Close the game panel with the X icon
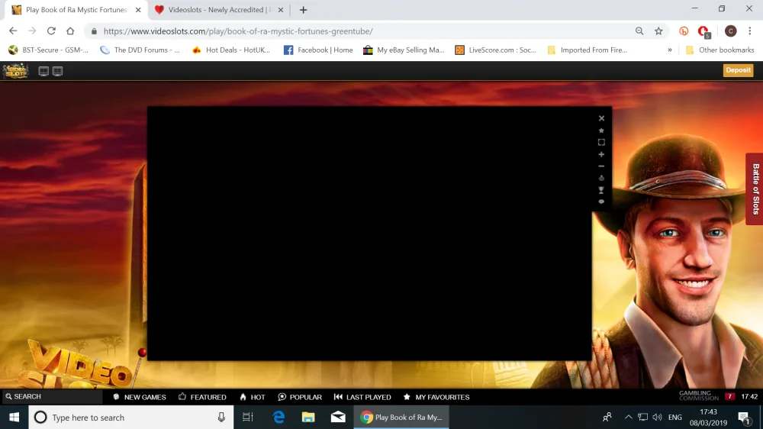The image size is (763, 429). pos(601,118)
